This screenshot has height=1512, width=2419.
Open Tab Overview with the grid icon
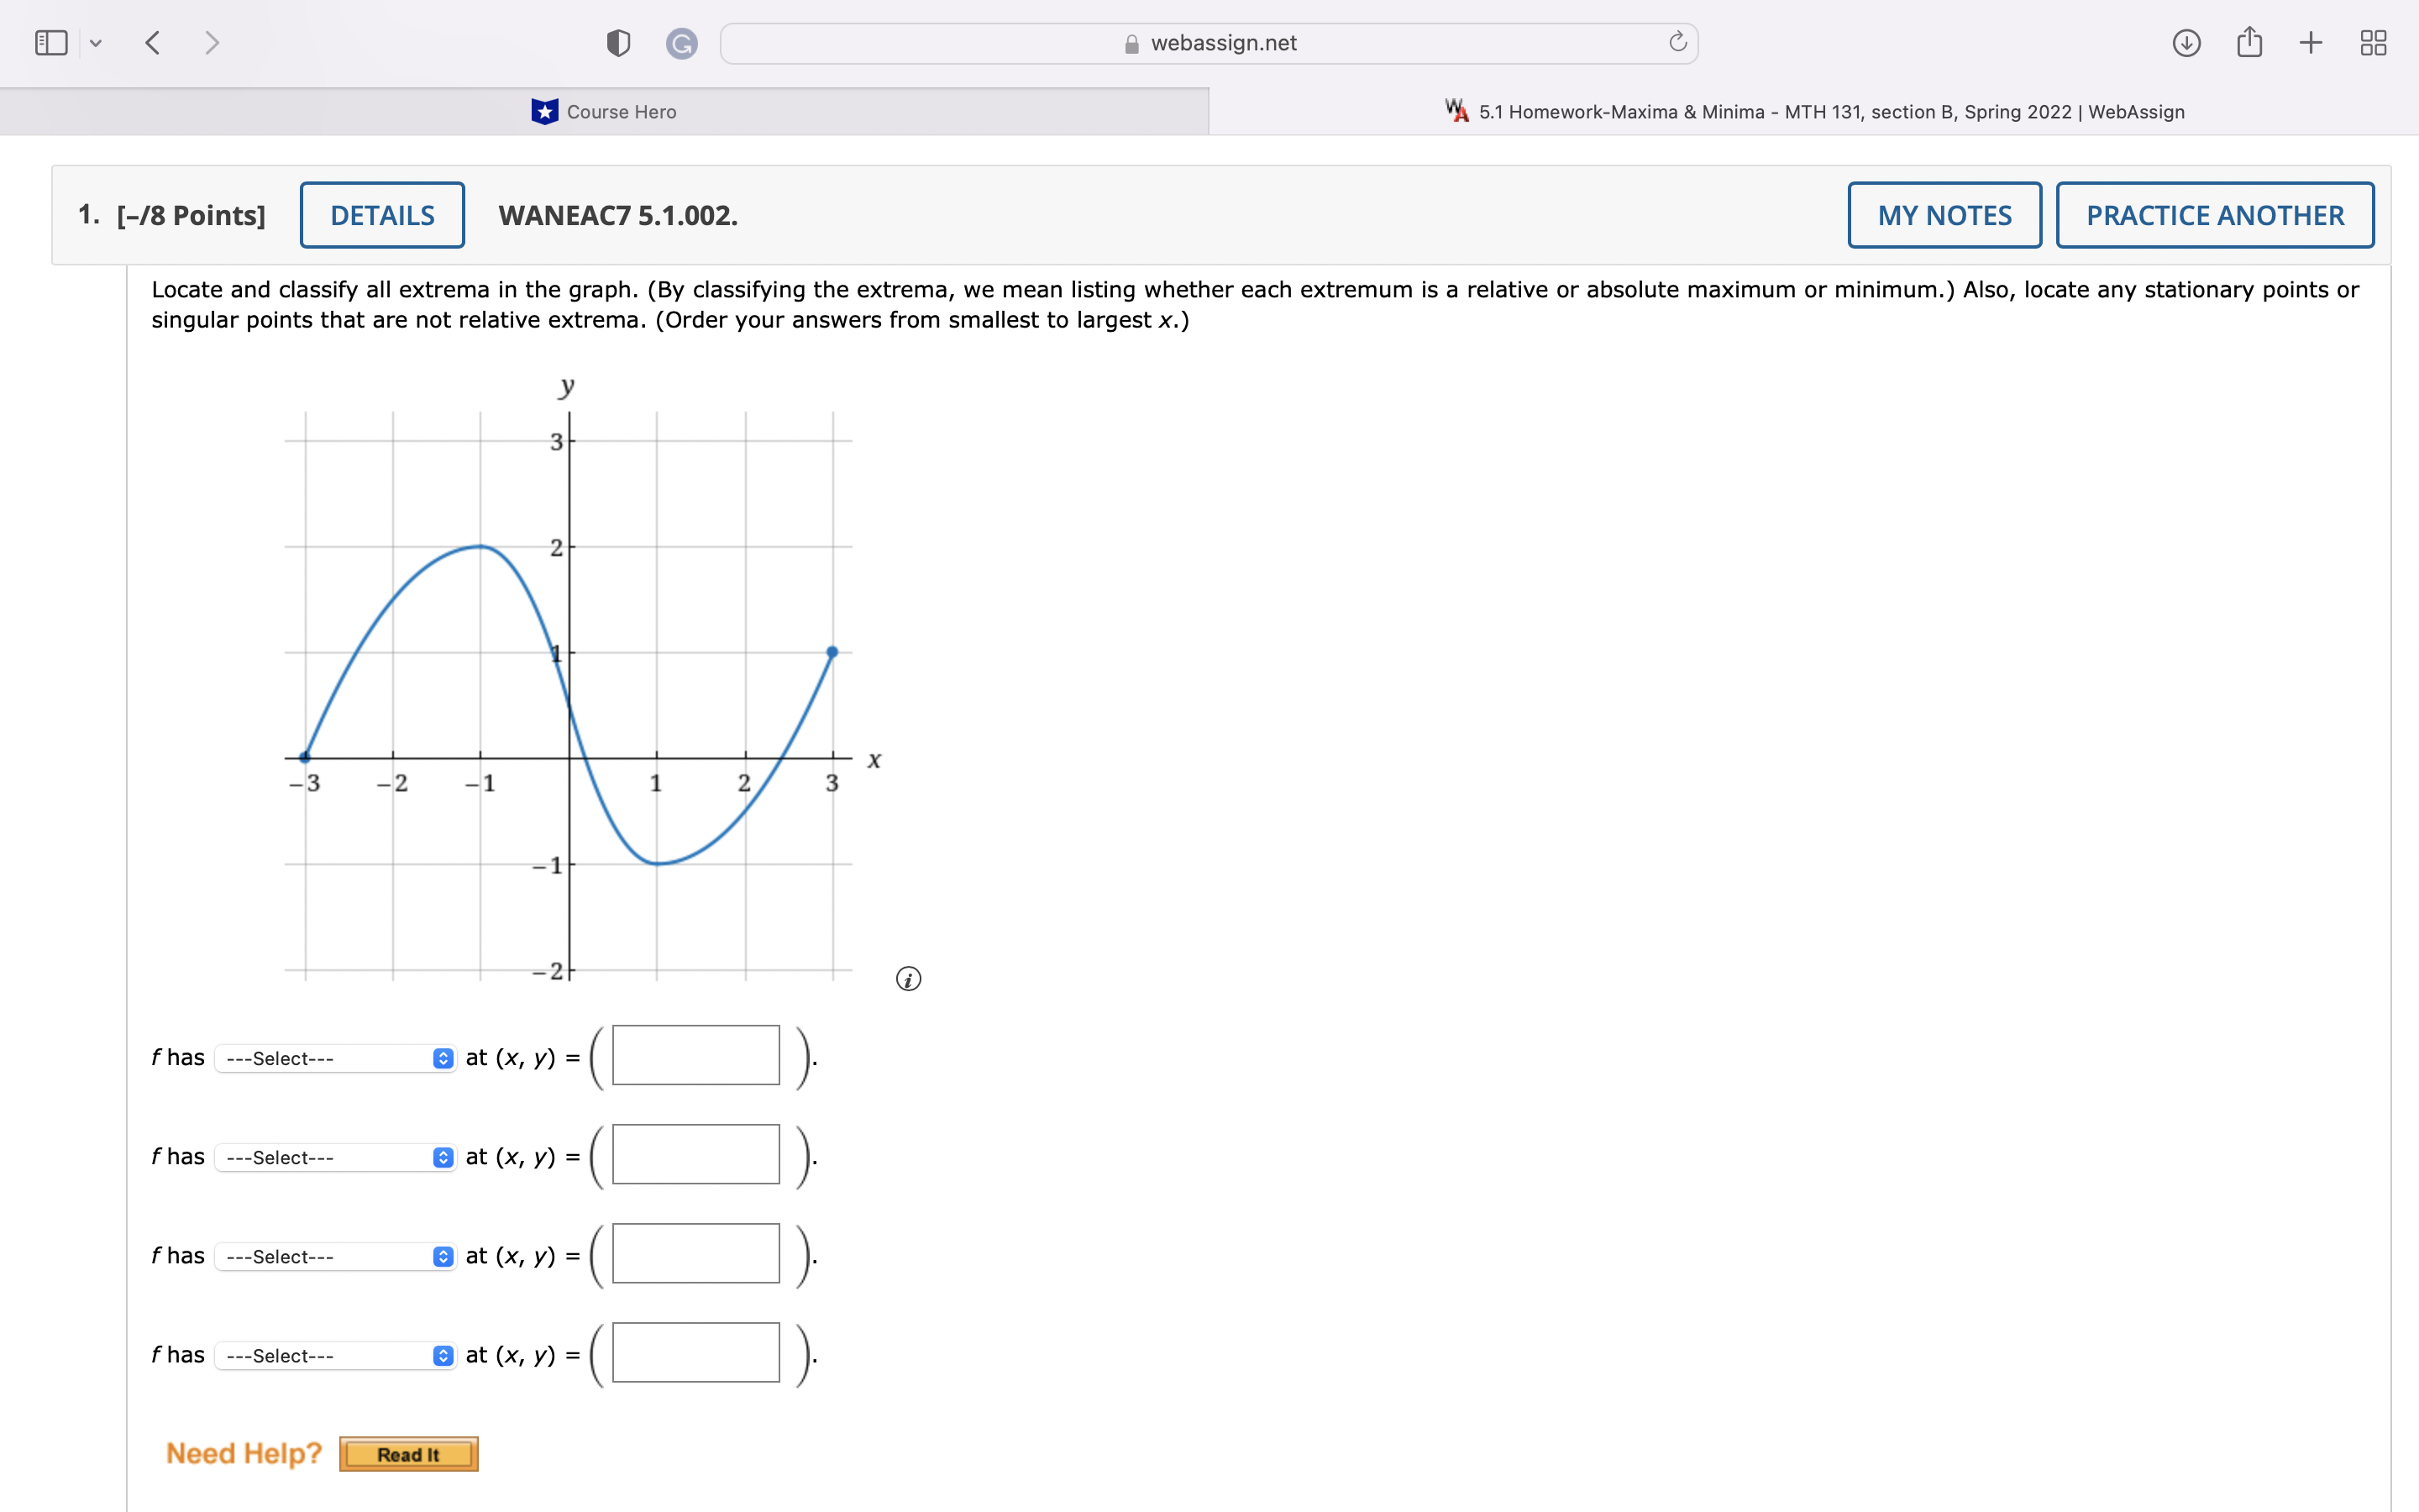click(x=2373, y=42)
